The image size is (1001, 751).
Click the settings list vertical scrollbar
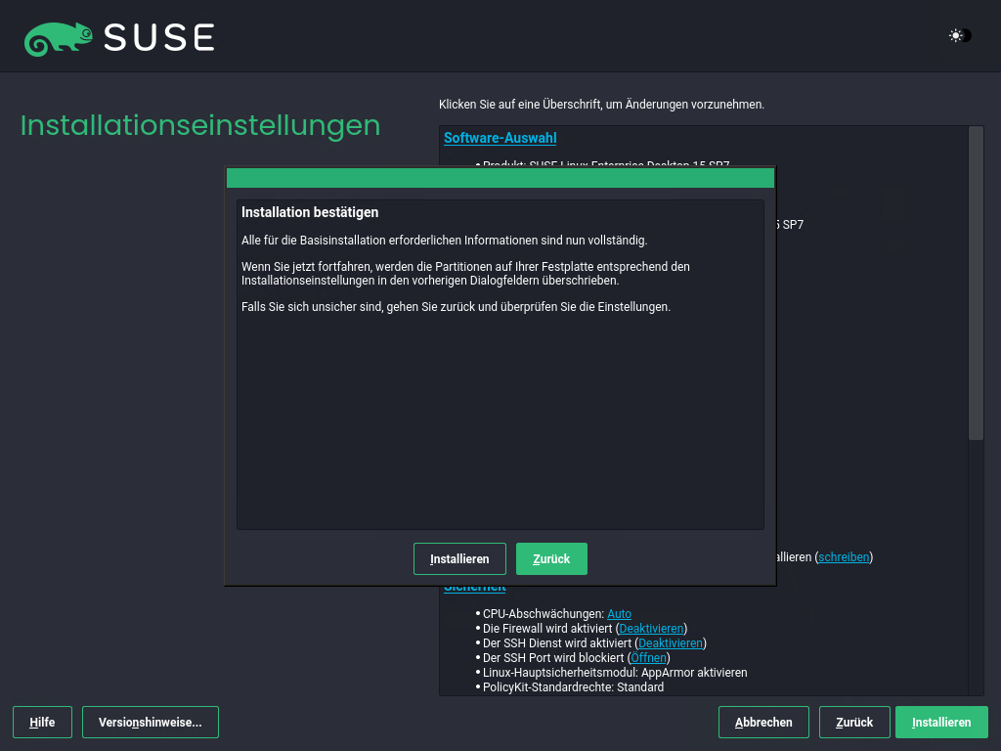click(976, 284)
